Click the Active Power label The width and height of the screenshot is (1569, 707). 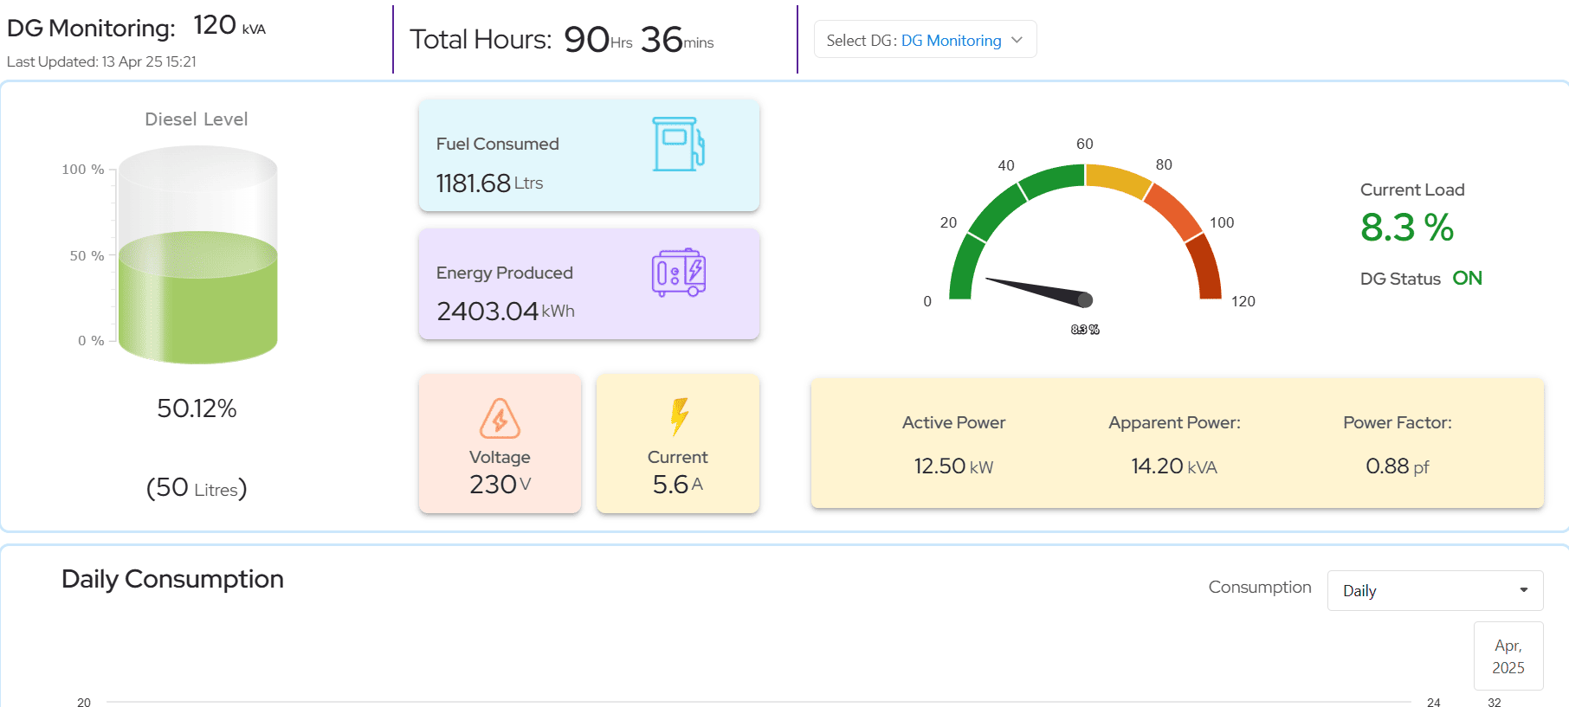point(953,422)
